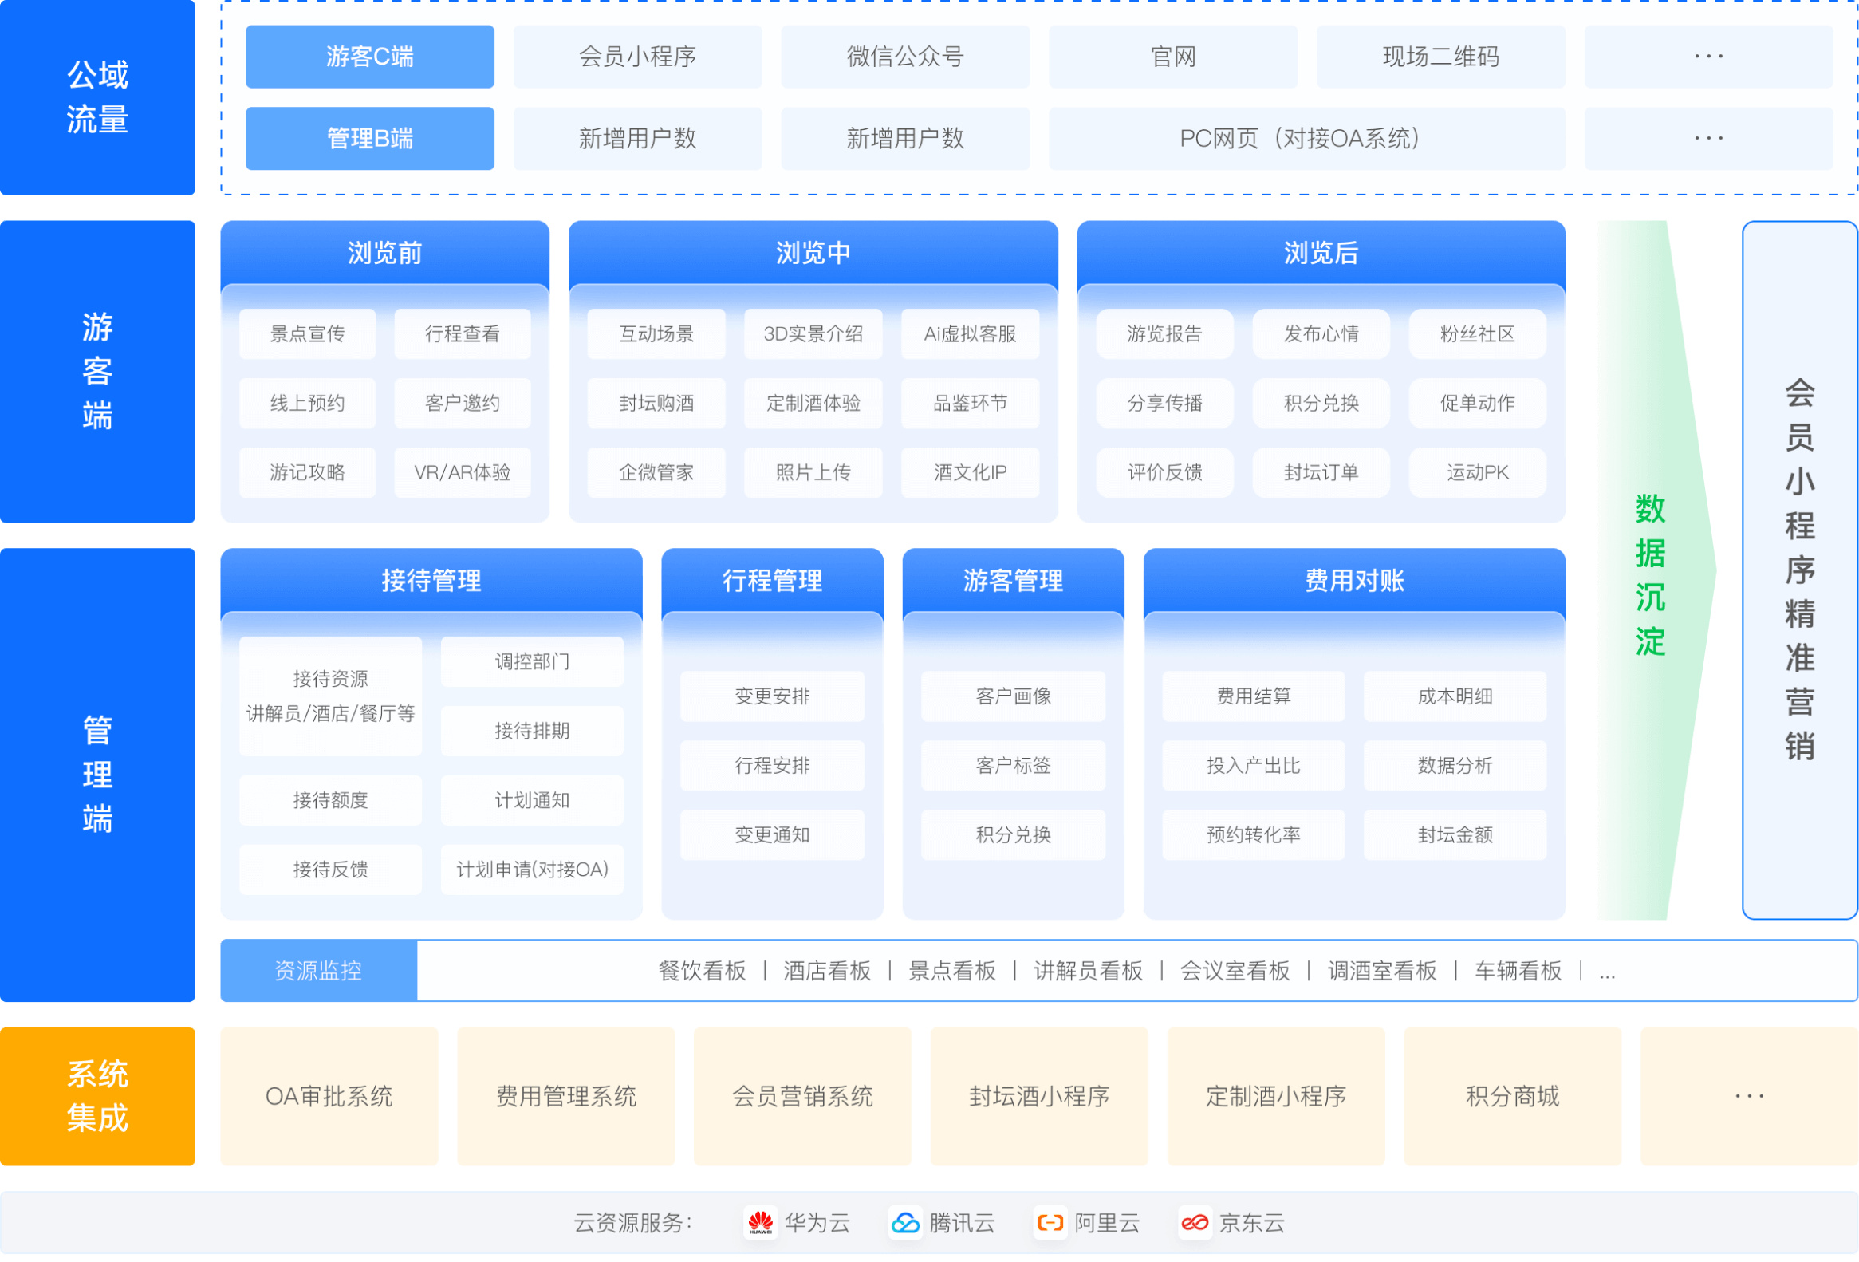
Task: Click the 投入产出比 item
Action: pos(1253,766)
